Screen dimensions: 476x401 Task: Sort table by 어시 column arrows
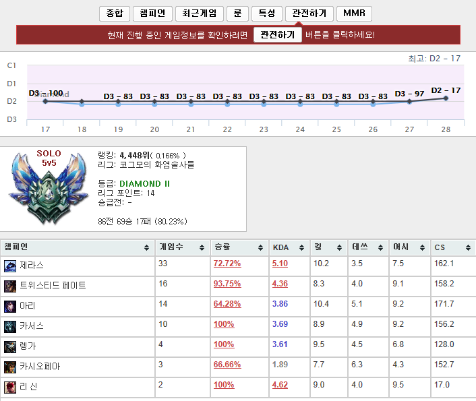pyautogui.click(x=422, y=248)
